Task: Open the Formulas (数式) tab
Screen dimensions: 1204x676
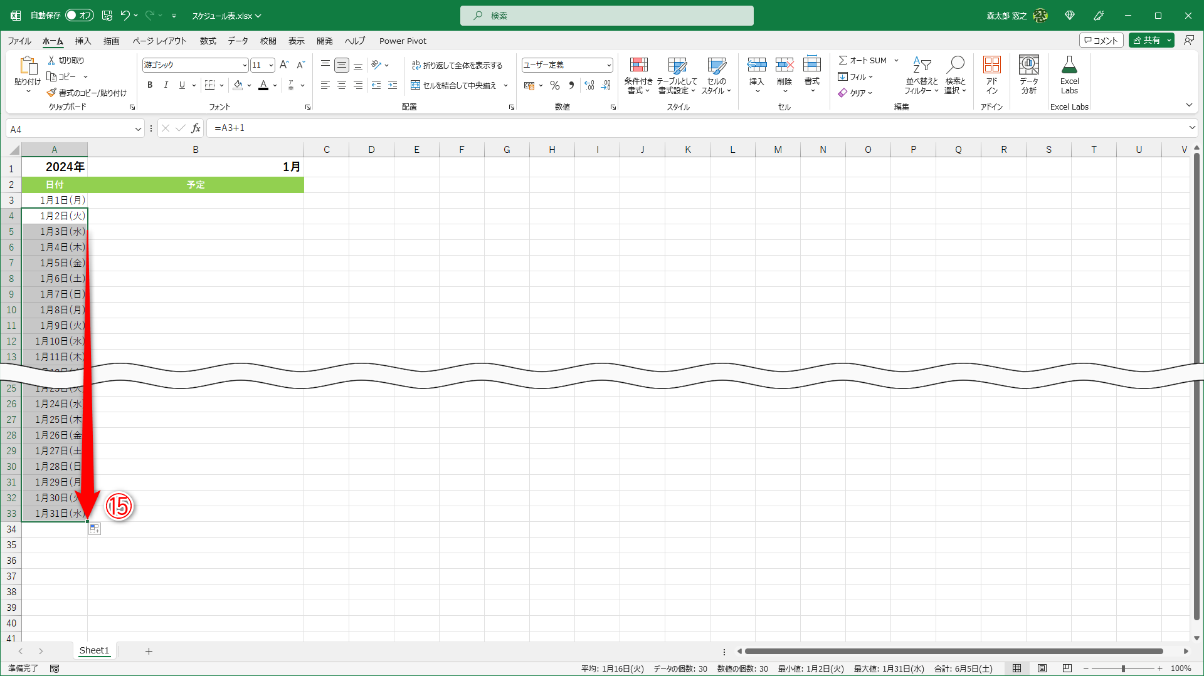Action: tap(208, 41)
